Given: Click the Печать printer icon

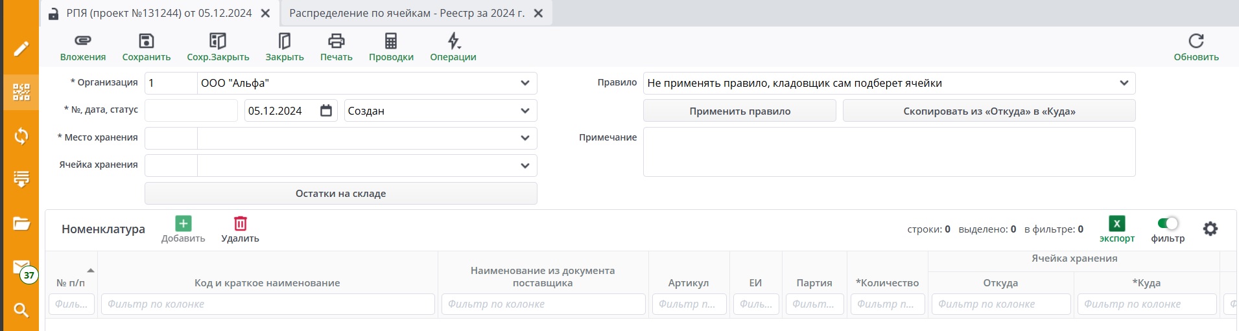Looking at the screenshot, I should (336, 41).
